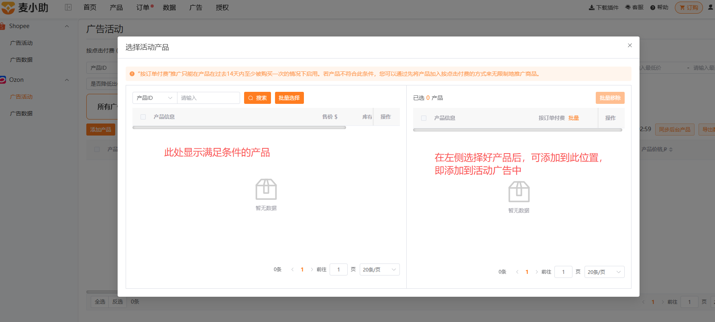Open 帮助 help
Screen dimensions: 715x322
tap(659, 7)
